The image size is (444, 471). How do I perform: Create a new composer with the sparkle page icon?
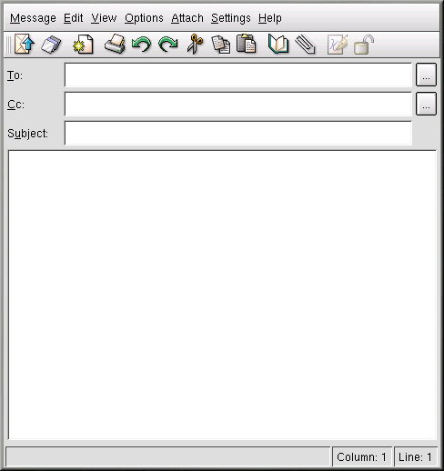click(83, 45)
